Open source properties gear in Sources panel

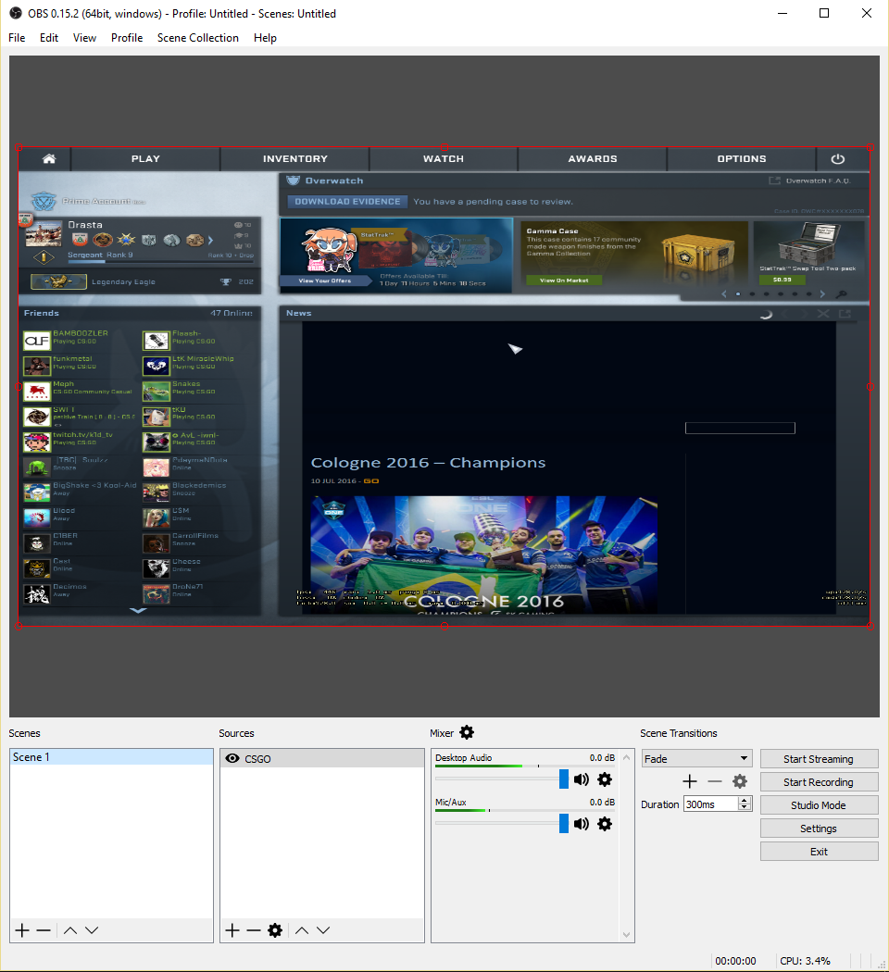click(x=275, y=929)
